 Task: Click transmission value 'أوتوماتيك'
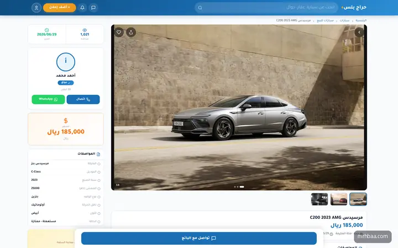38,204
